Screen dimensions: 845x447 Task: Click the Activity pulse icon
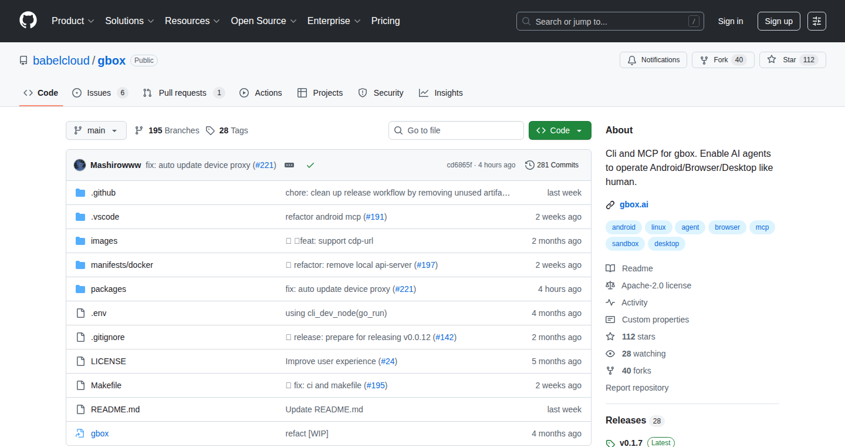(x=610, y=303)
